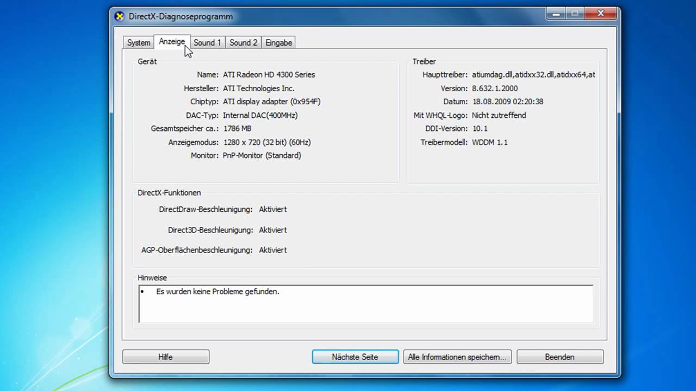Click the Nächste Seite button
The width and height of the screenshot is (696, 391).
355,357
